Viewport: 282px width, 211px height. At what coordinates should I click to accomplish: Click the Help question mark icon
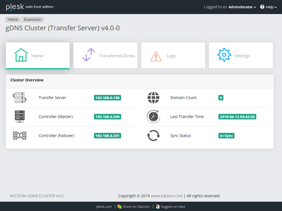point(262,7)
